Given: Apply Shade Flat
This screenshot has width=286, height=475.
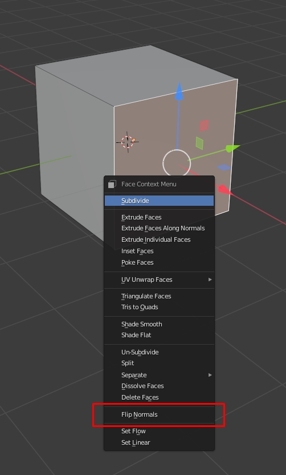Looking at the screenshot, I should click(x=159, y=335).
